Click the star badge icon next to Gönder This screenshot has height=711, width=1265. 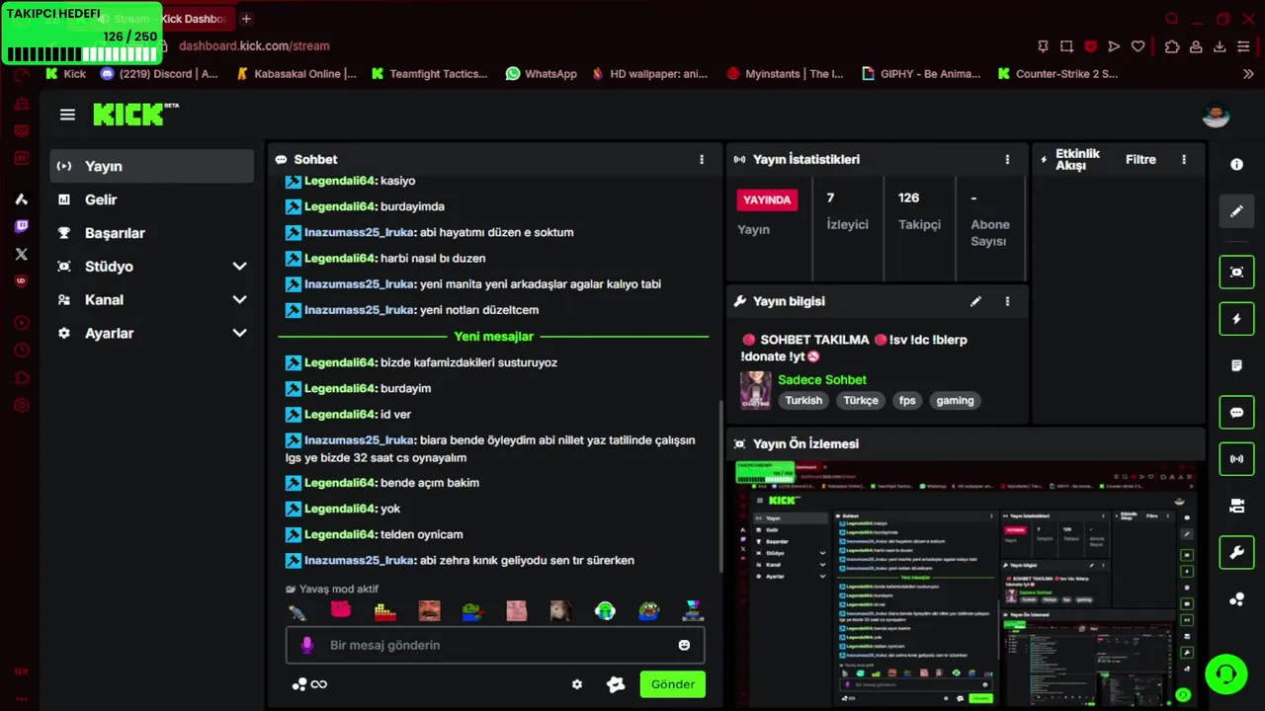tap(616, 684)
